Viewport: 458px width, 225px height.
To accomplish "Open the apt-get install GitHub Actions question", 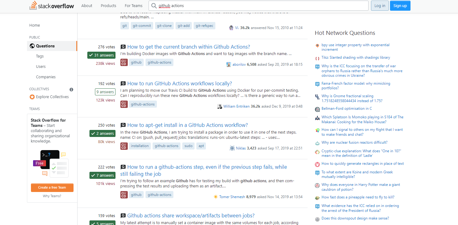I will point(187,125).
